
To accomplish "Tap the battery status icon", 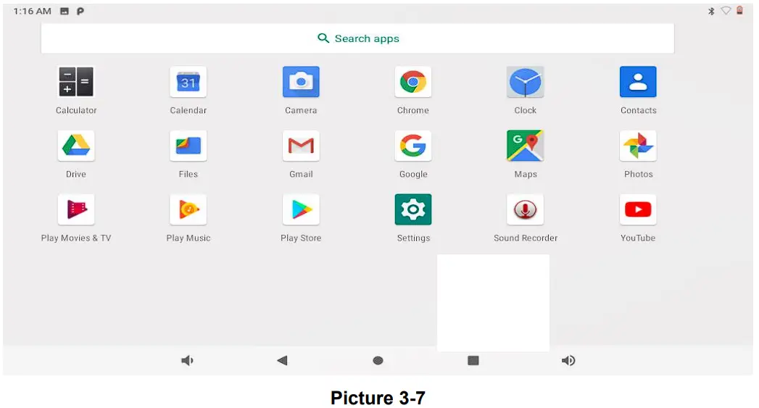I will [x=739, y=10].
